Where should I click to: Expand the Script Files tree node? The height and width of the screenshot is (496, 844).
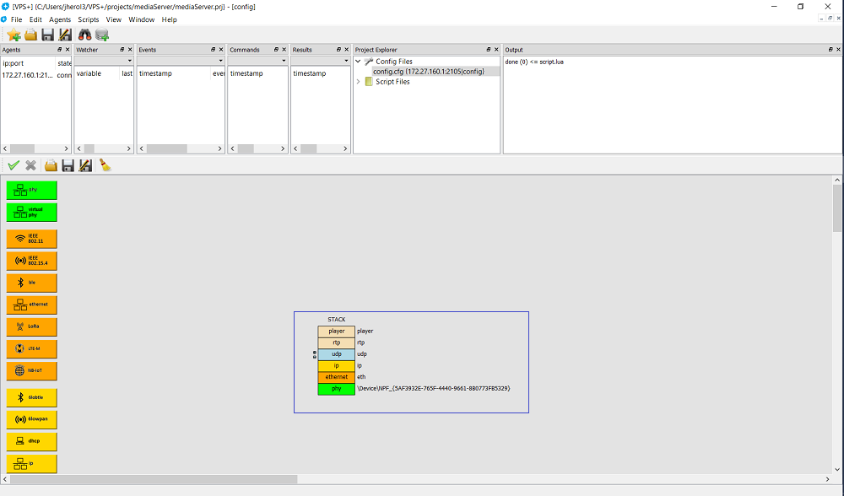pyautogui.click(x=358, y=82)
